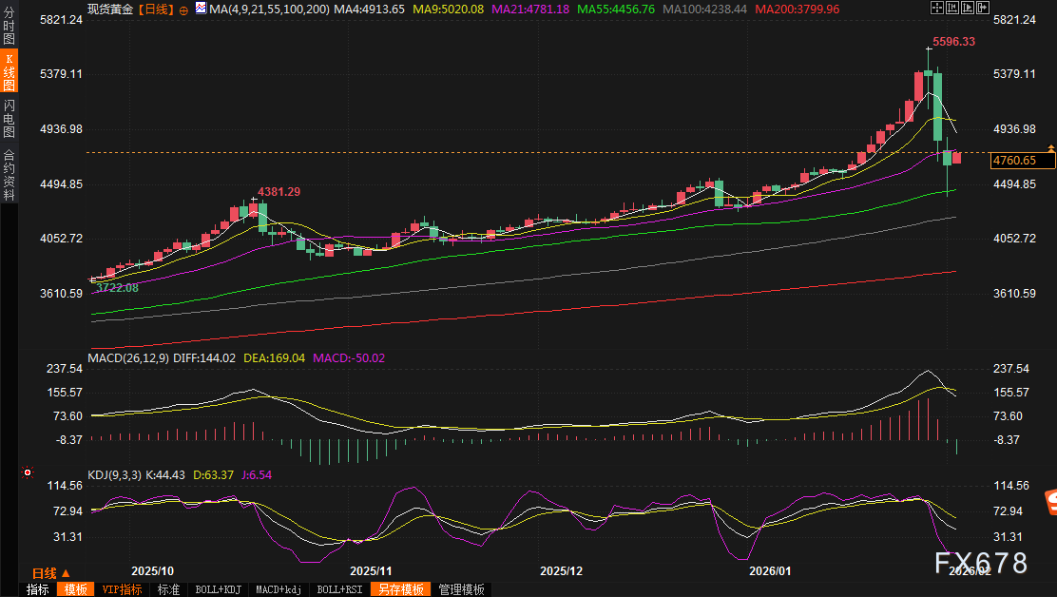Viewport: 1057px width, 597px height.
Task: Click the J:6.54 value
Action: (x=256, y=475)
